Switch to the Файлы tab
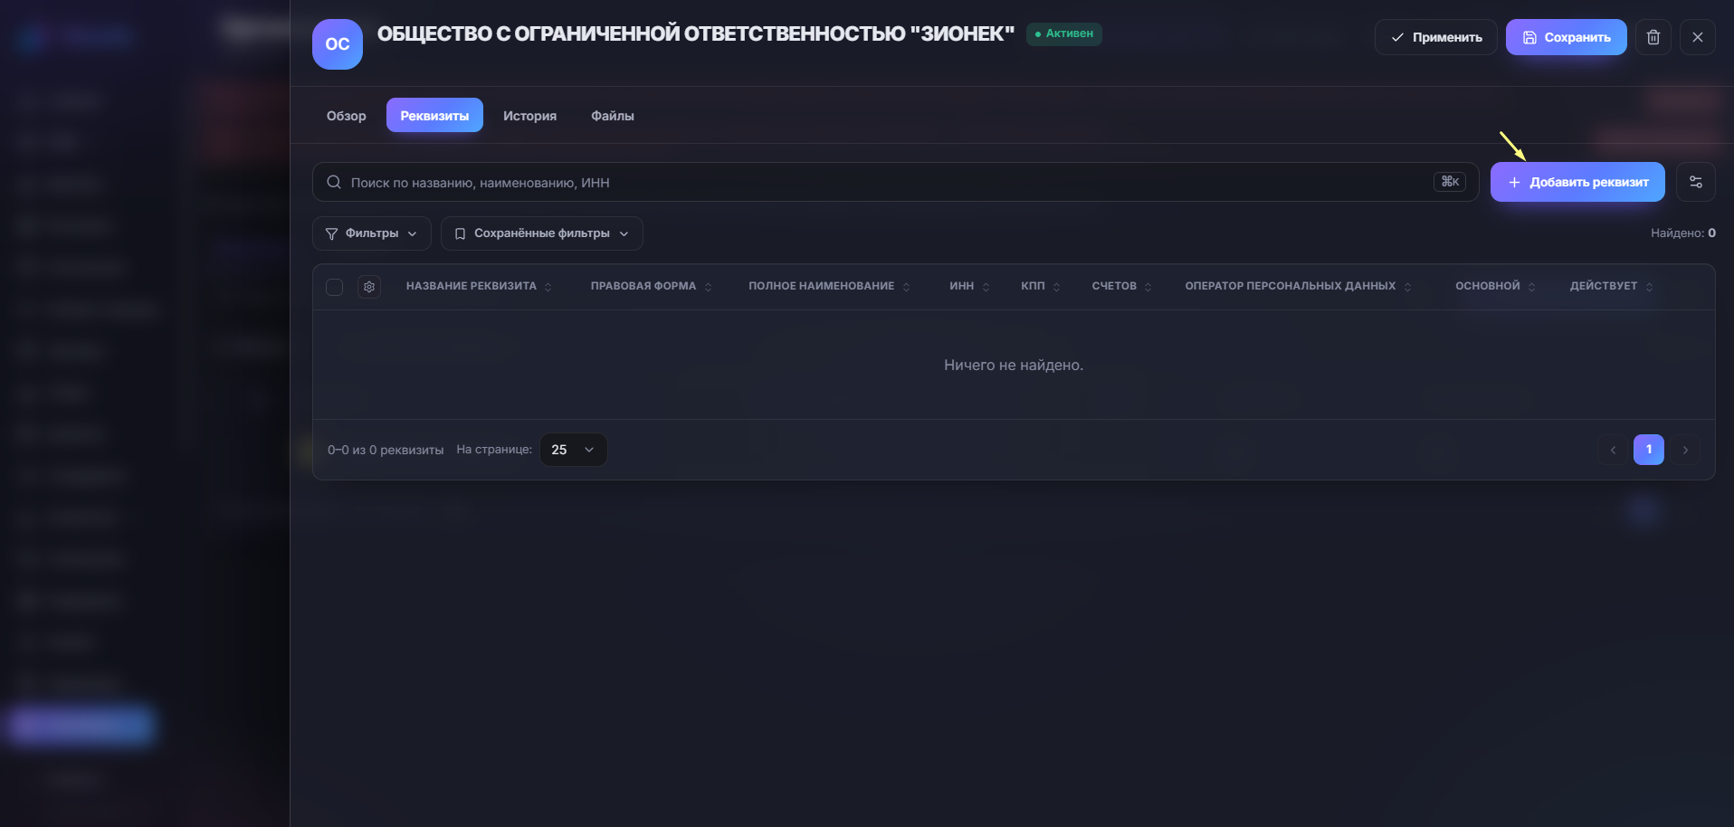 click(613, 116)
